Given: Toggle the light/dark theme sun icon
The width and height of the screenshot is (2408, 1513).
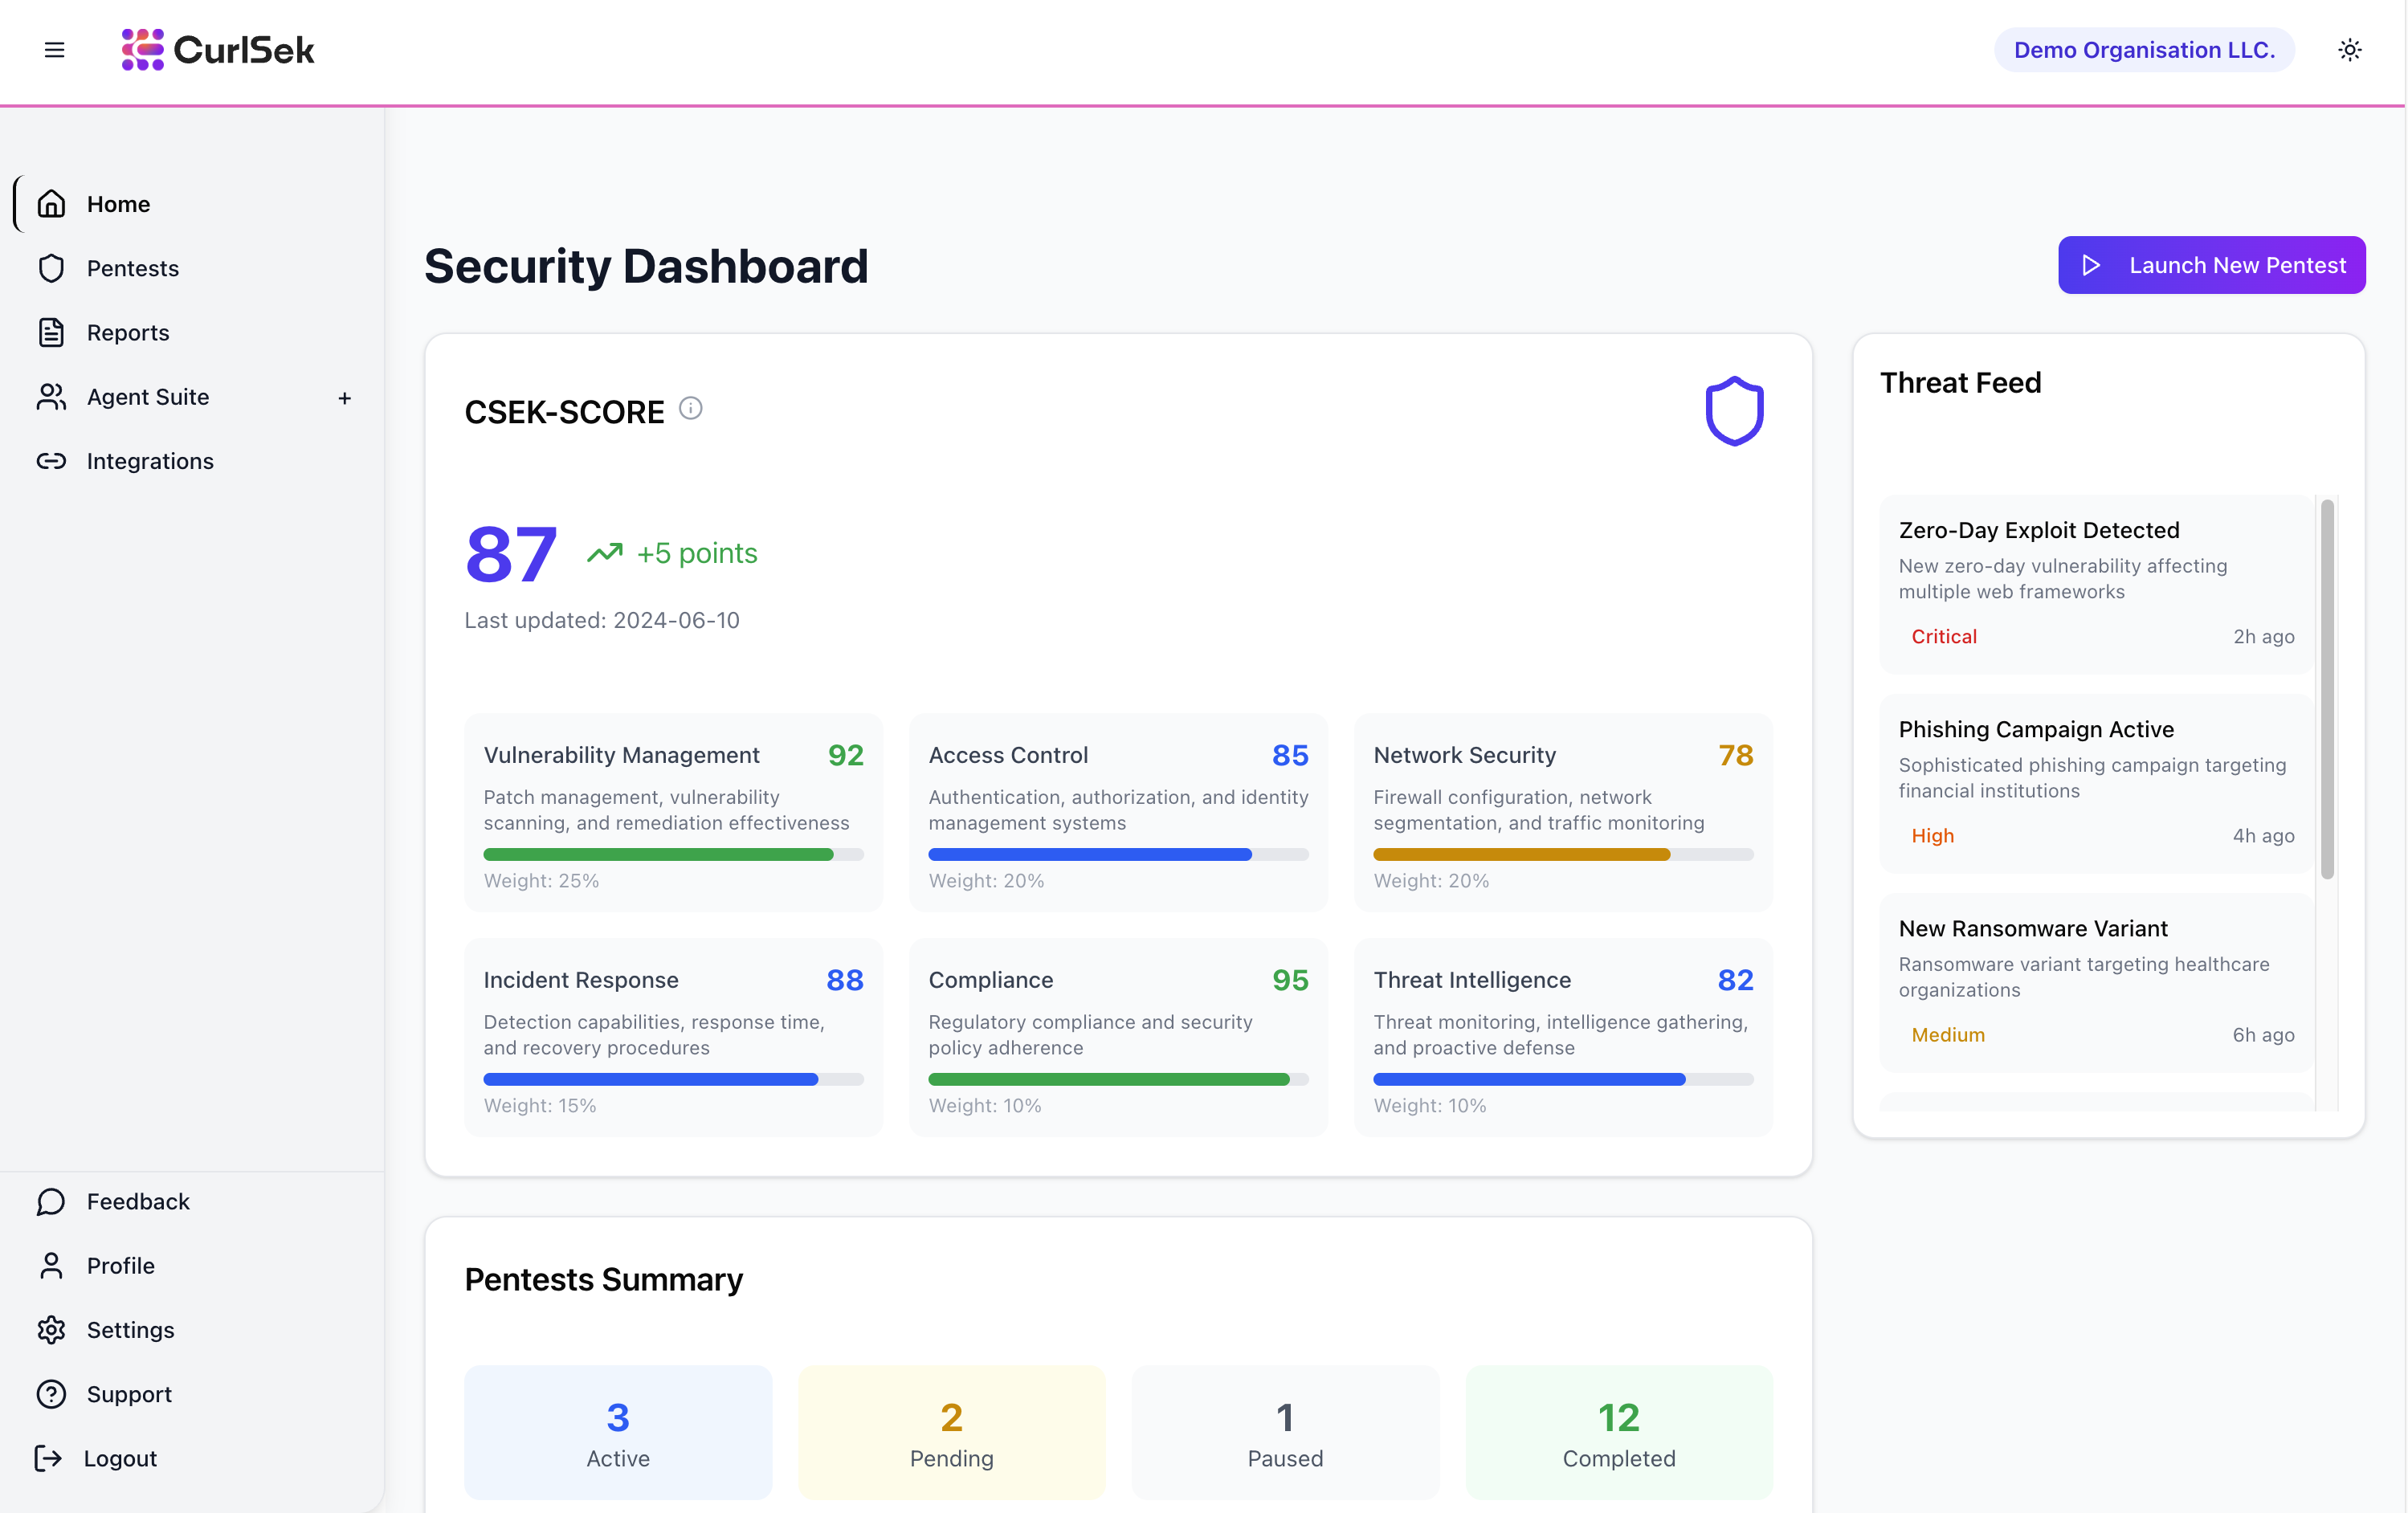Looking at the screenshot, I should 2350,49.
